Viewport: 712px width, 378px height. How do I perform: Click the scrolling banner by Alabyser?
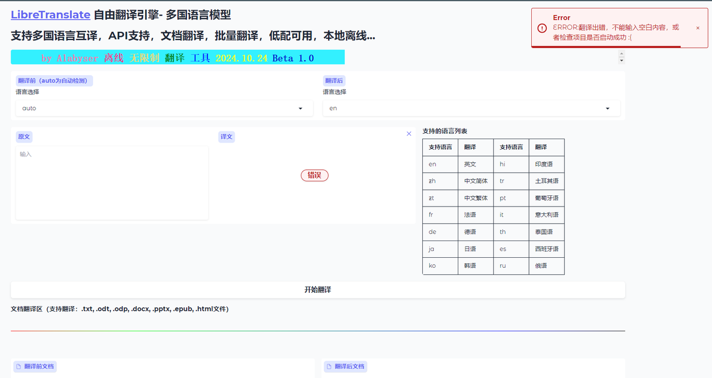(178, 57)
